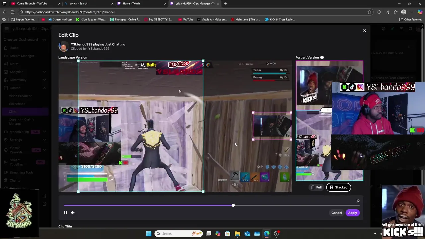The width and height of the screenshot is (425, 239).
Task: Refresh the current page
Action: (12, 12)
